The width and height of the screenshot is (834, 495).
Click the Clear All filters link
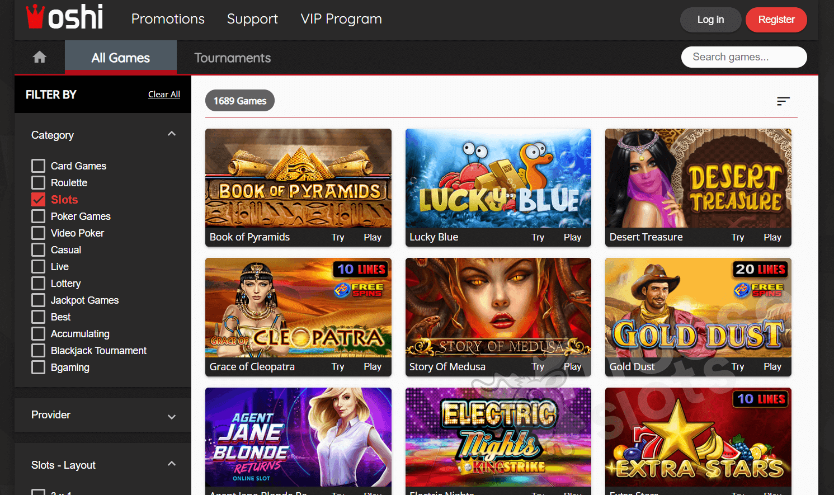point(164,95)
